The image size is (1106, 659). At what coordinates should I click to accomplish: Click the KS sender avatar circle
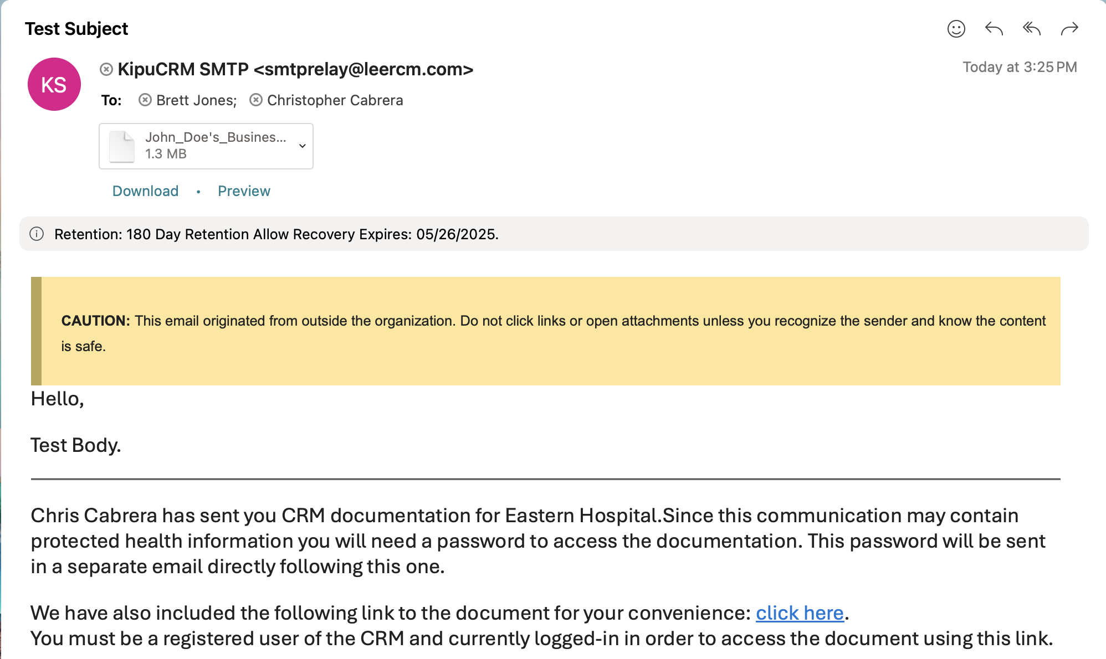tap(54, 84)
